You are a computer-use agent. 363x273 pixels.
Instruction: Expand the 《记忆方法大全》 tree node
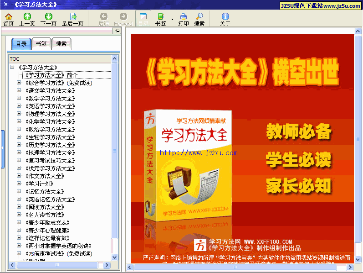point(19,191)
